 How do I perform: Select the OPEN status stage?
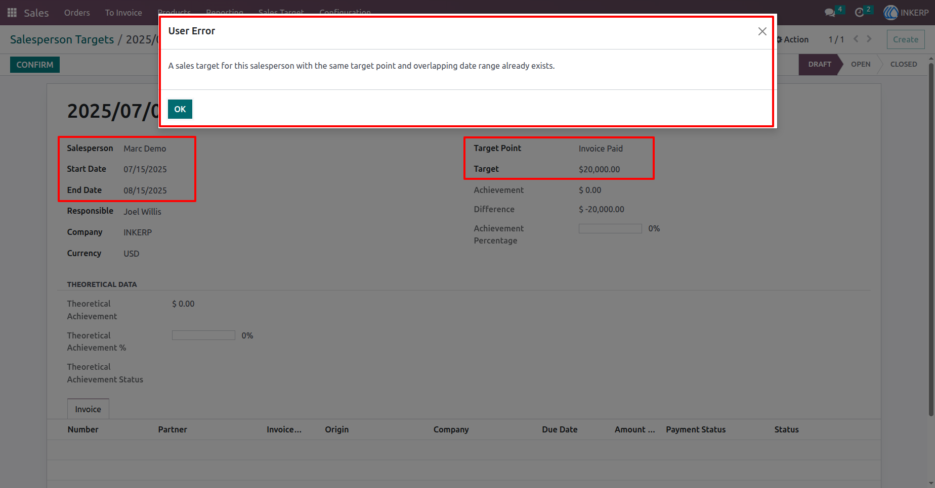(861, 64)
